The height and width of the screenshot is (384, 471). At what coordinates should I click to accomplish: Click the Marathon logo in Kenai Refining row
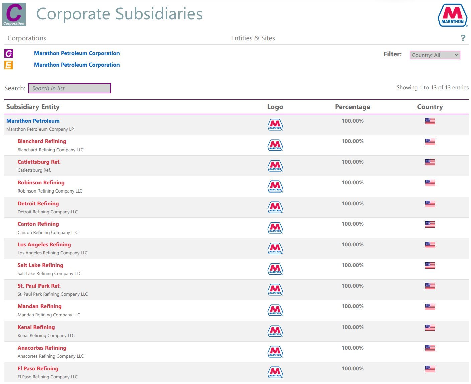point(275,331)
